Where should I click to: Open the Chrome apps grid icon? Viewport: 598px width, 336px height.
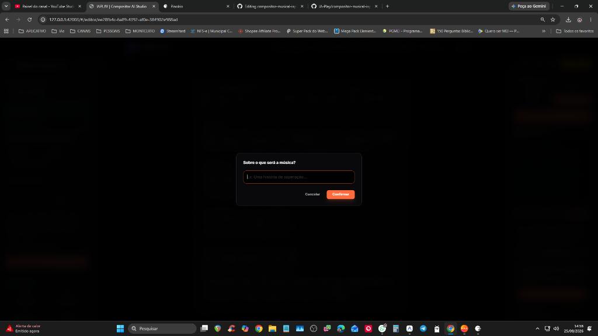6,31
